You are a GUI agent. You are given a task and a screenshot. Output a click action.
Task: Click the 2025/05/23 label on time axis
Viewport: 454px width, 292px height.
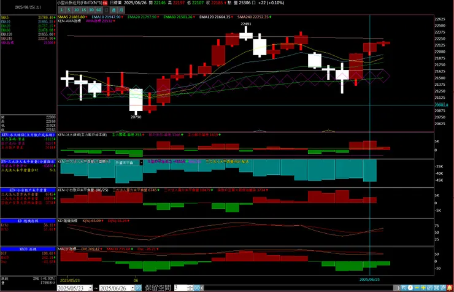click(70, 280)
